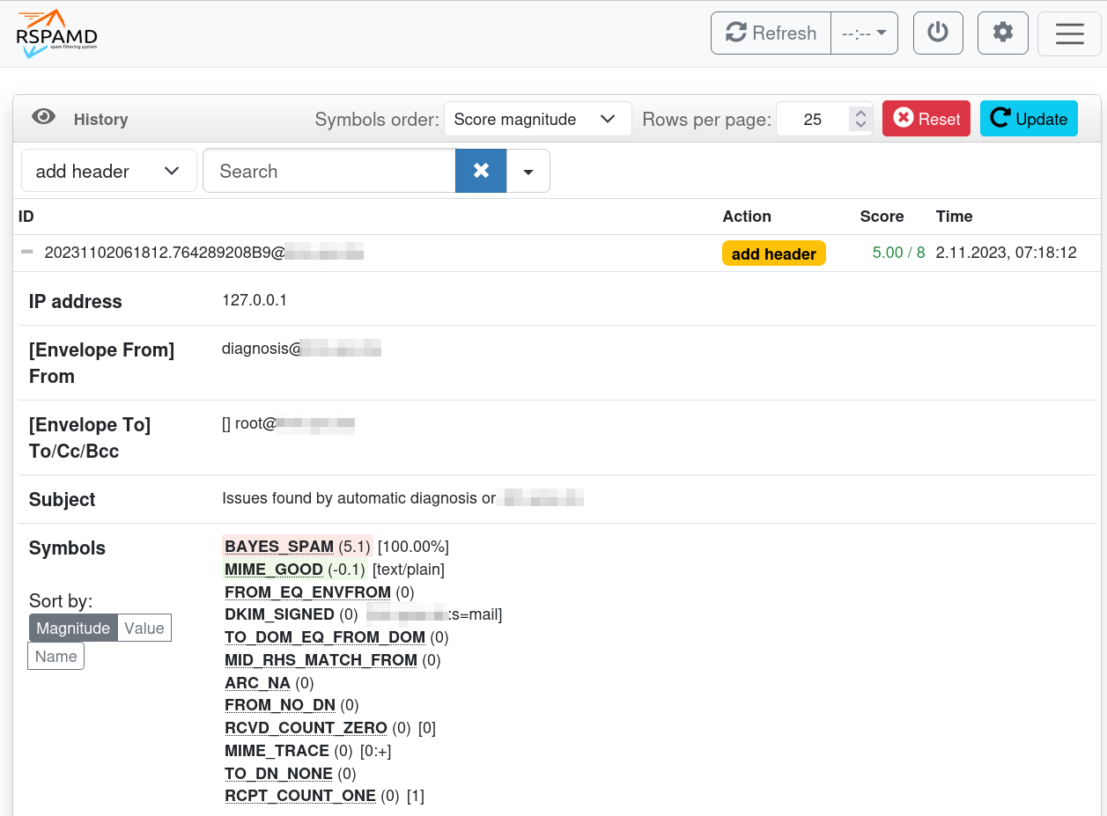
Task: Clear the search field using the blue X icon
Action: pos(480,170)
